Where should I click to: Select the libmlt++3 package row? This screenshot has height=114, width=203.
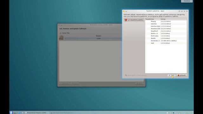click(x=166, y=34)
